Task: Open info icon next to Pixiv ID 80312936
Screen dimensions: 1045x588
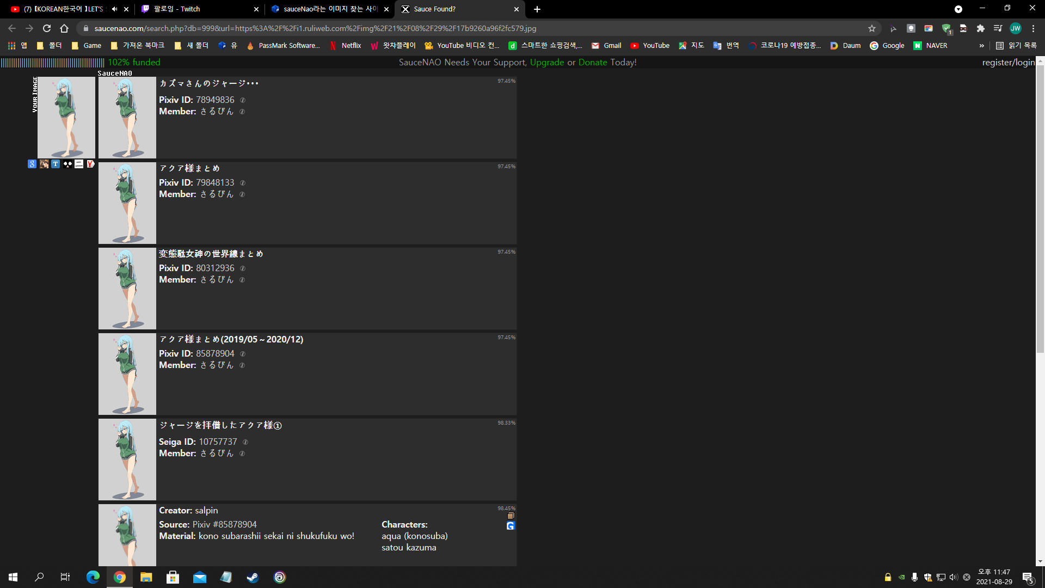Action: tap(243, 268)
